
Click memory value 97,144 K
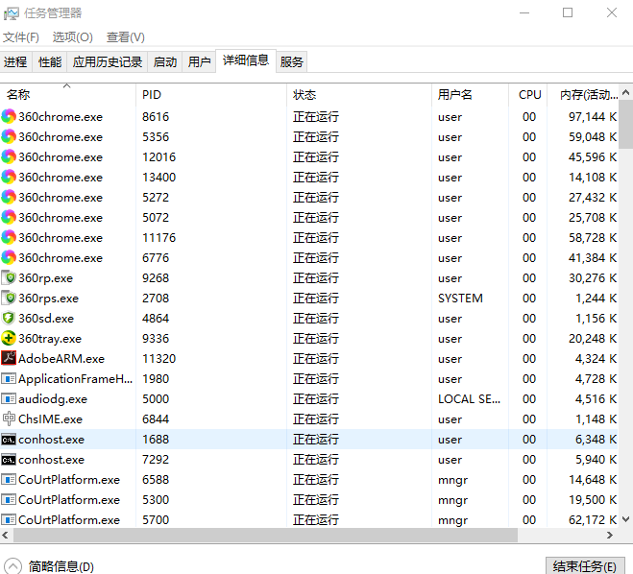(593, 116)
